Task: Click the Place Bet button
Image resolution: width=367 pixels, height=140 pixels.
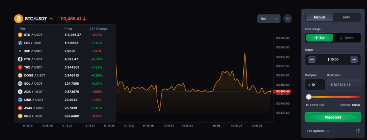Action: 333,117
